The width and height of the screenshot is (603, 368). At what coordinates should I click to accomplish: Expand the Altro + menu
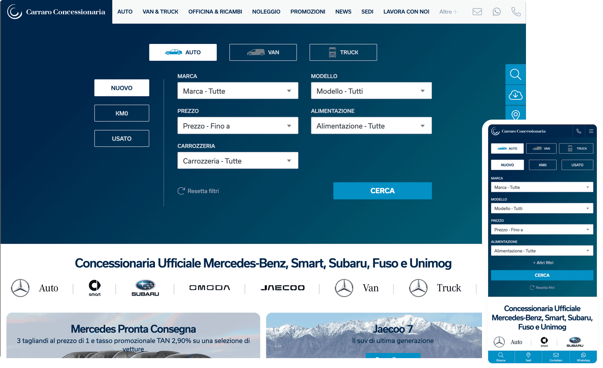click(448, 12)
